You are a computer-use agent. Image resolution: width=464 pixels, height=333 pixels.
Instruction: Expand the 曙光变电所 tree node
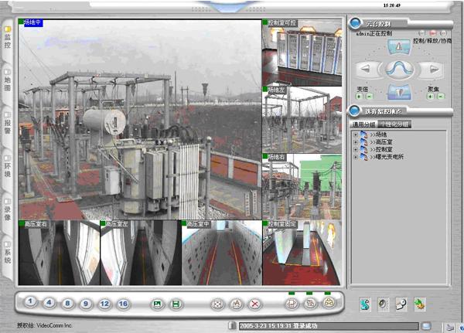[x=355, y=157]
